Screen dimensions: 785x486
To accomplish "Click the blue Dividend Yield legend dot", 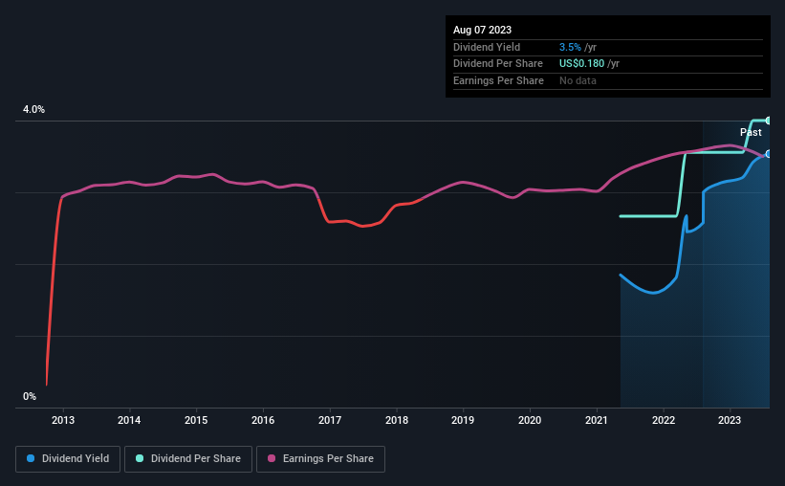I will (x=31, y=458).
